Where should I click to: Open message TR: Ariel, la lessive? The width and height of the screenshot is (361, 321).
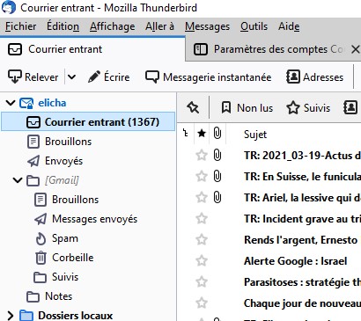[x=302, y=198]
